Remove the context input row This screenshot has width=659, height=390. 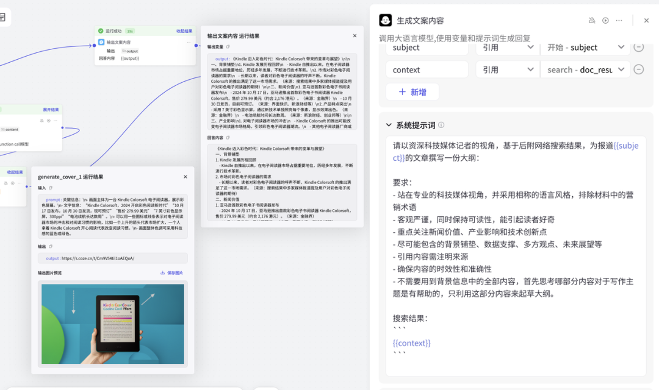(639, 69)
